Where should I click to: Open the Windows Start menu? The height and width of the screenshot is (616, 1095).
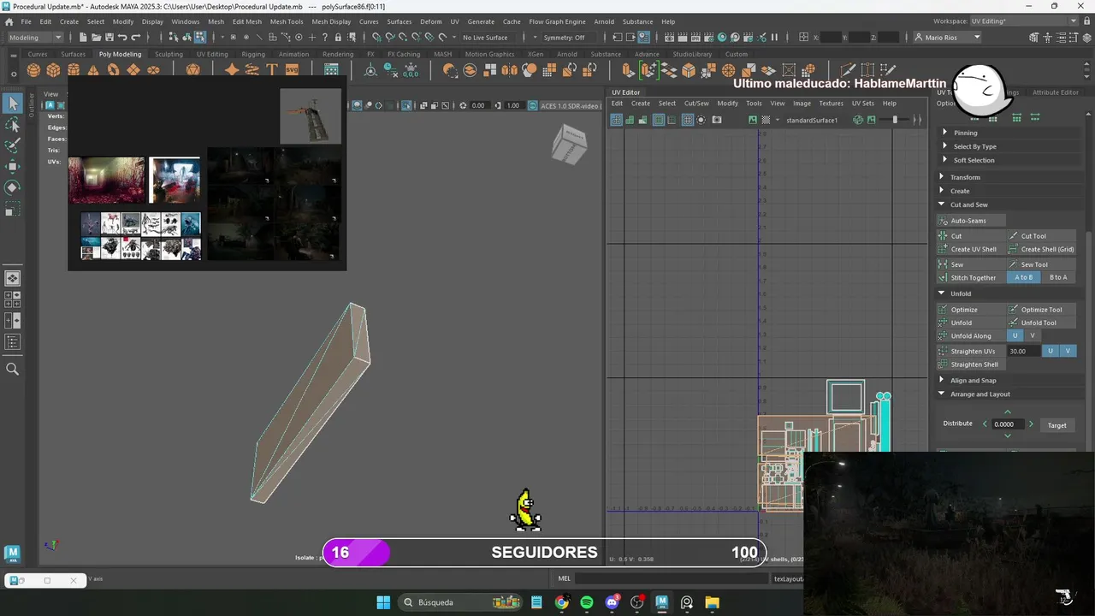click(x=383, y=602)
